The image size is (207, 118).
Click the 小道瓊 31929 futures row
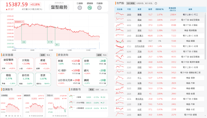click(x=88, y=97)
